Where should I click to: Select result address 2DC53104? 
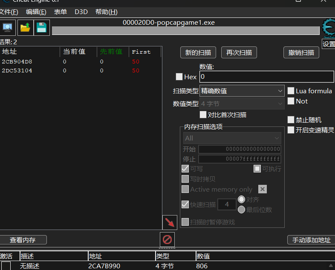click(x=17, y=71)
